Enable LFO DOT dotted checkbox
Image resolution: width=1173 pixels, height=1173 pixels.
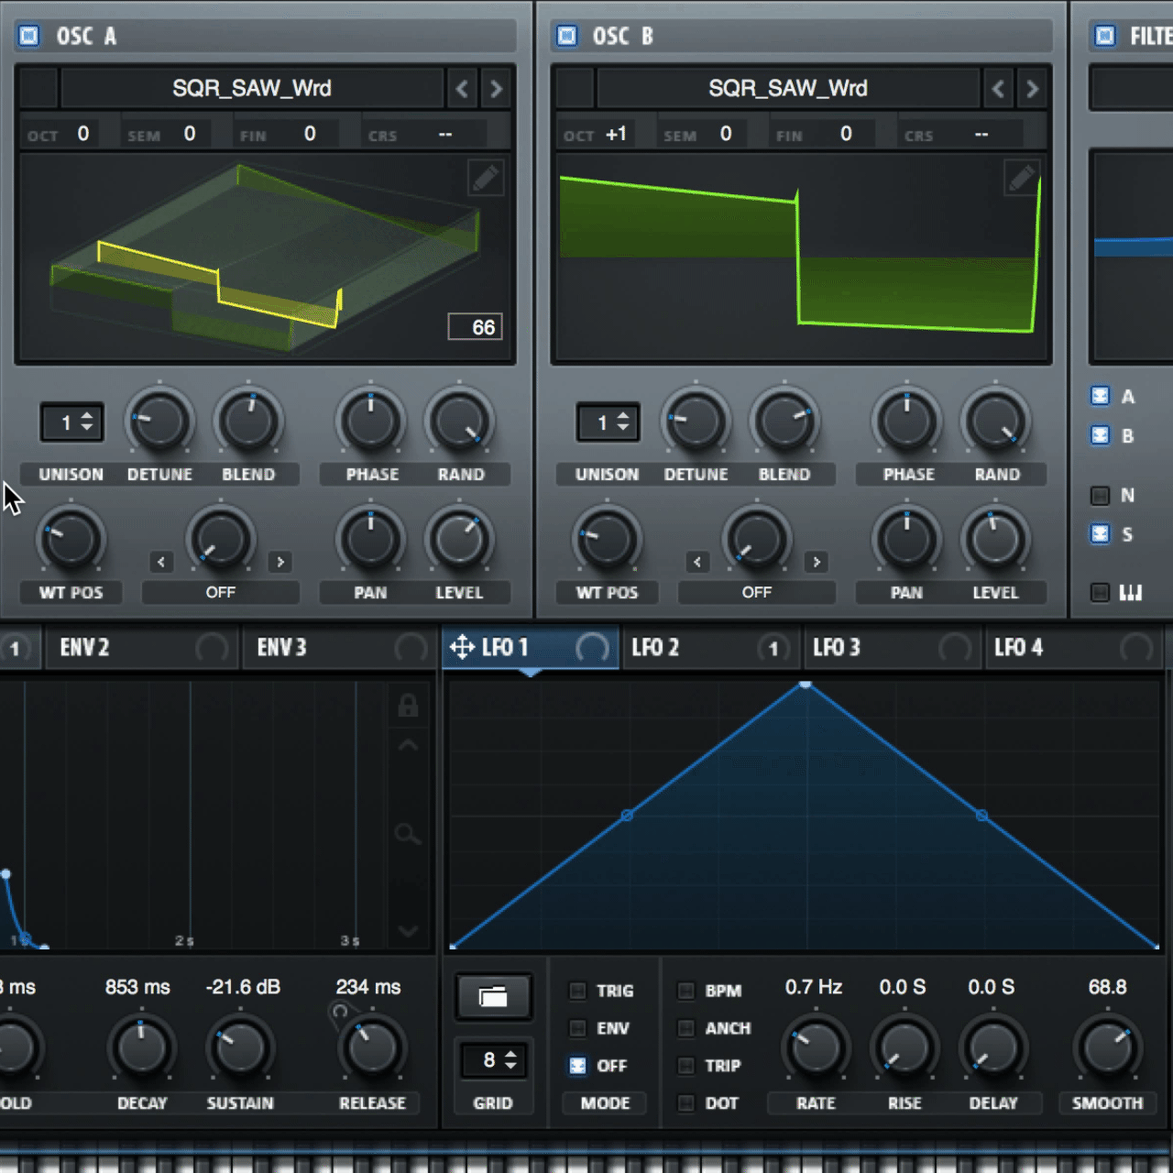(685, 1103)
